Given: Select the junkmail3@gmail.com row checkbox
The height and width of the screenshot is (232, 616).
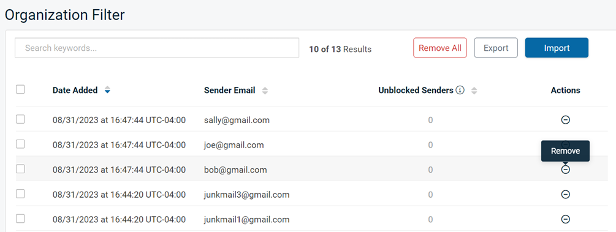Looking at the screenshot, I should [x=20, y=193].
